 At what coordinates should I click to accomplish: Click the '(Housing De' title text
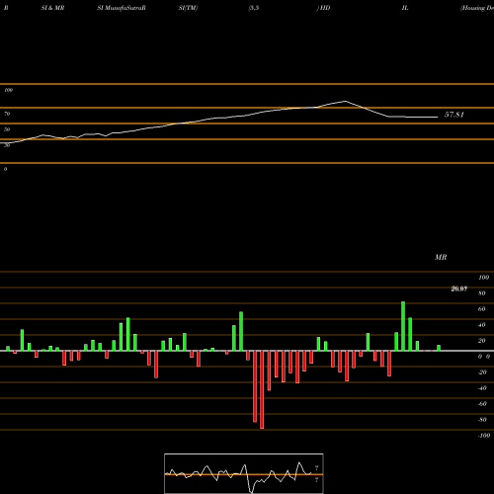[x=477, y=8]
